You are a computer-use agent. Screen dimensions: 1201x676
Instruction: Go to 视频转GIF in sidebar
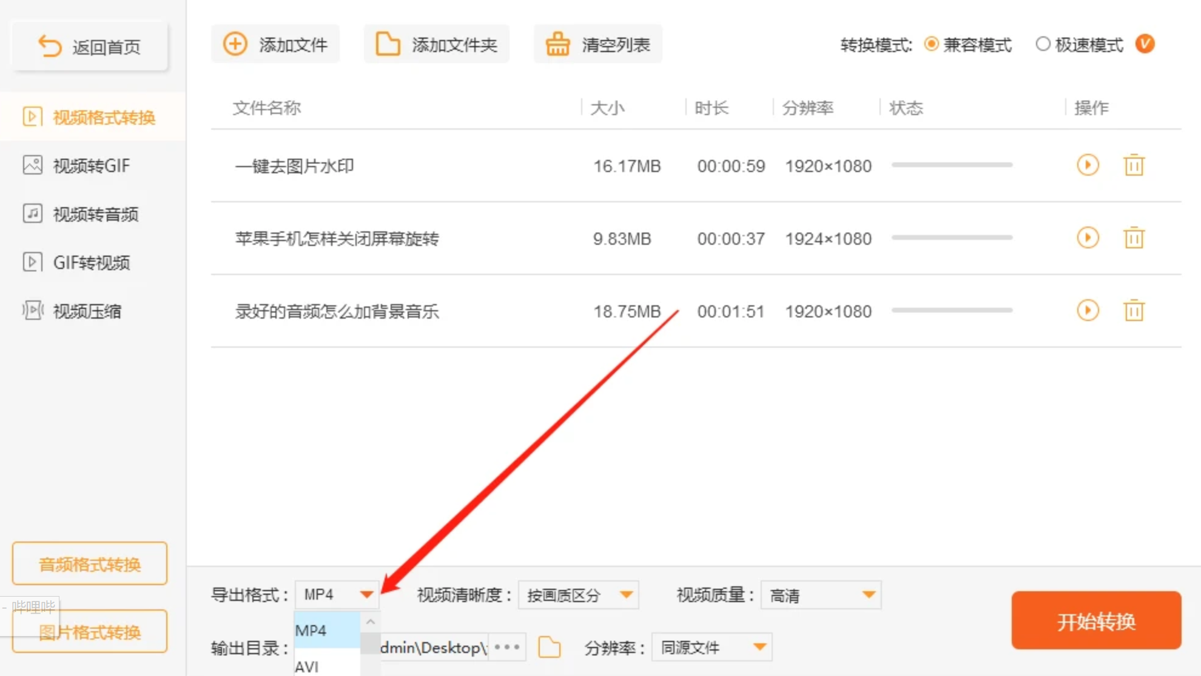[93, 165]
